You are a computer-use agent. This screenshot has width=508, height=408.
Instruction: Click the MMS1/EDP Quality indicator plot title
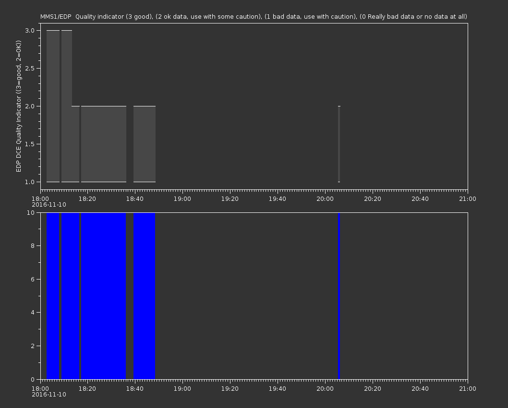click(x=254, y=16)
